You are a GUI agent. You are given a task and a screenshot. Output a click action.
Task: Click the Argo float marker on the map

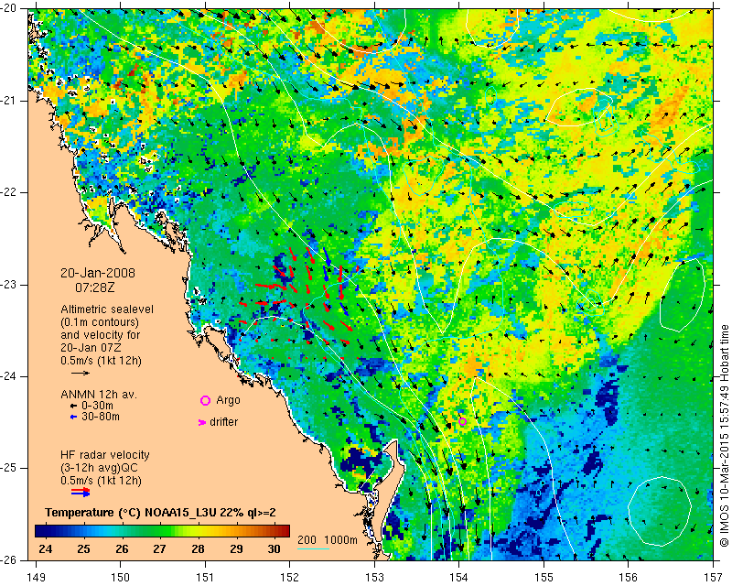tap(462, 421)
